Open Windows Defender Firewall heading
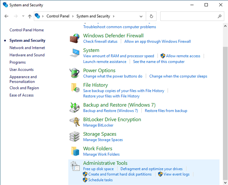The width and height of the screenshot is (228, 185). [113, 36]
